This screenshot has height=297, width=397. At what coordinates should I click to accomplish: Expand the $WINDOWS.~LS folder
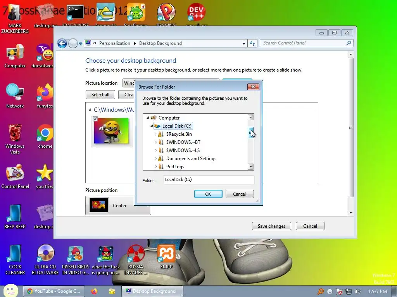coord(155,150)
